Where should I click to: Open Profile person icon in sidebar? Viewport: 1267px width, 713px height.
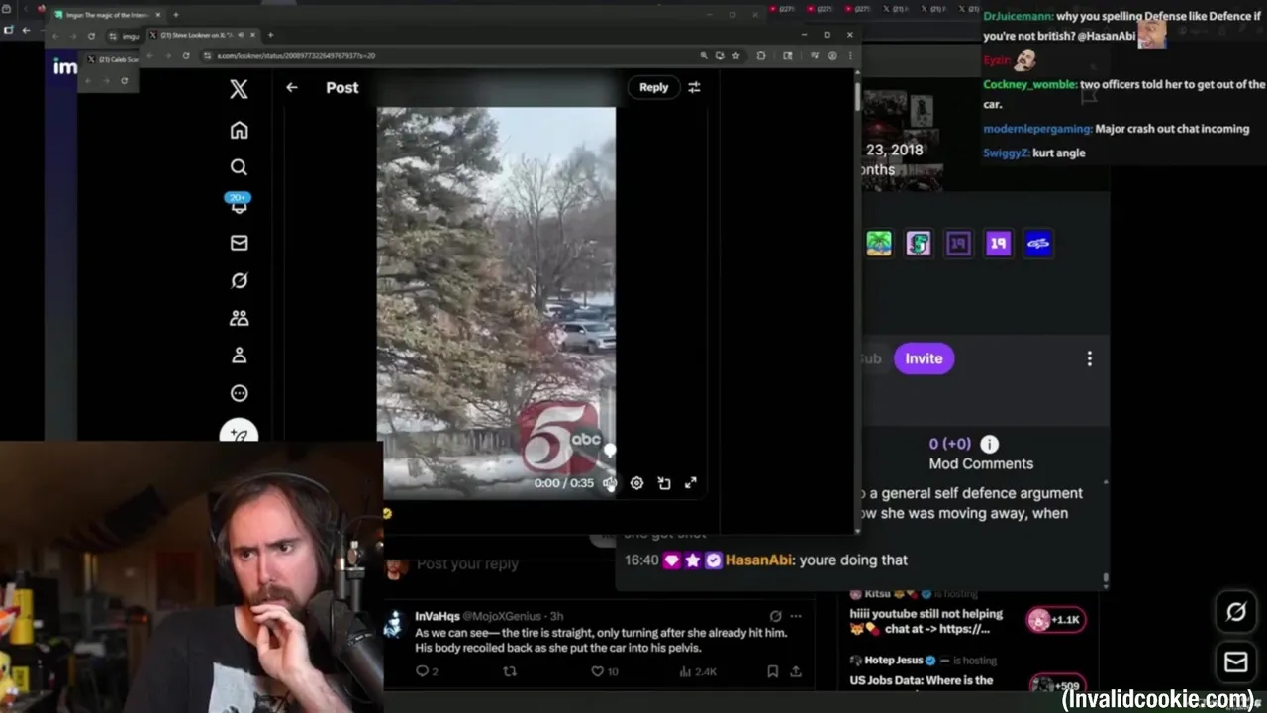coord(239,356)
